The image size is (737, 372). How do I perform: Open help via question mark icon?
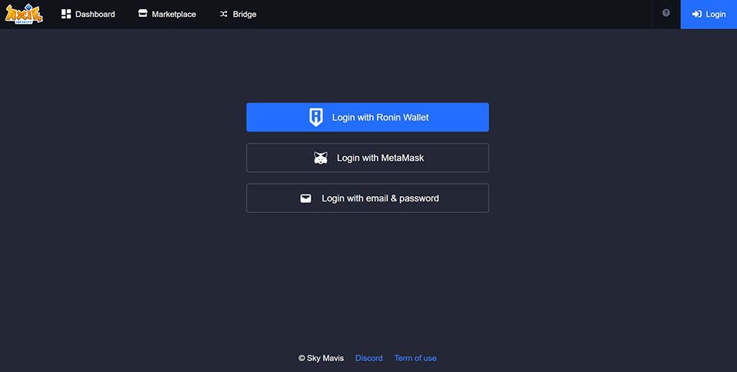(x=666, y=13)
